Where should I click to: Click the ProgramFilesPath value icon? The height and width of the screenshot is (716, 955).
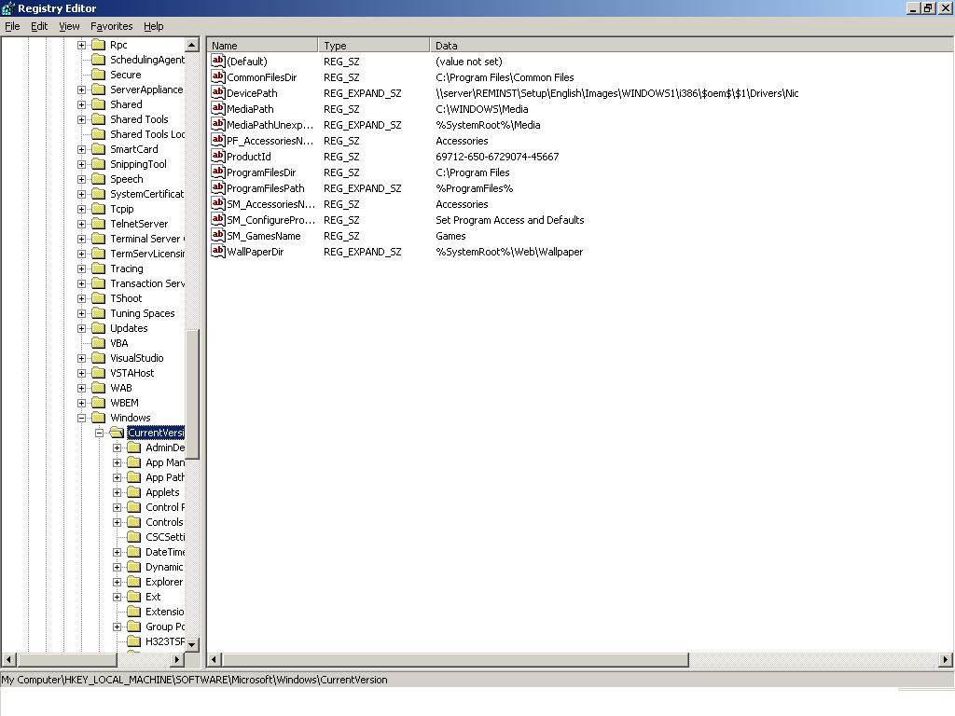(218, 187)
